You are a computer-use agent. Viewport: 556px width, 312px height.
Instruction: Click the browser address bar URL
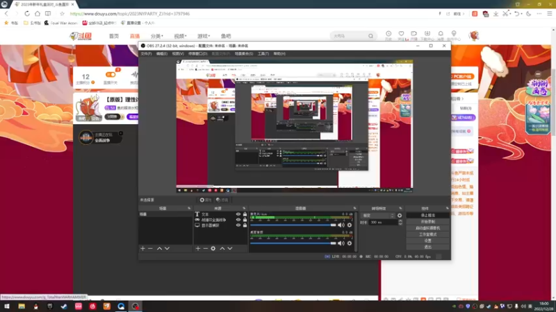click(130, 14)
